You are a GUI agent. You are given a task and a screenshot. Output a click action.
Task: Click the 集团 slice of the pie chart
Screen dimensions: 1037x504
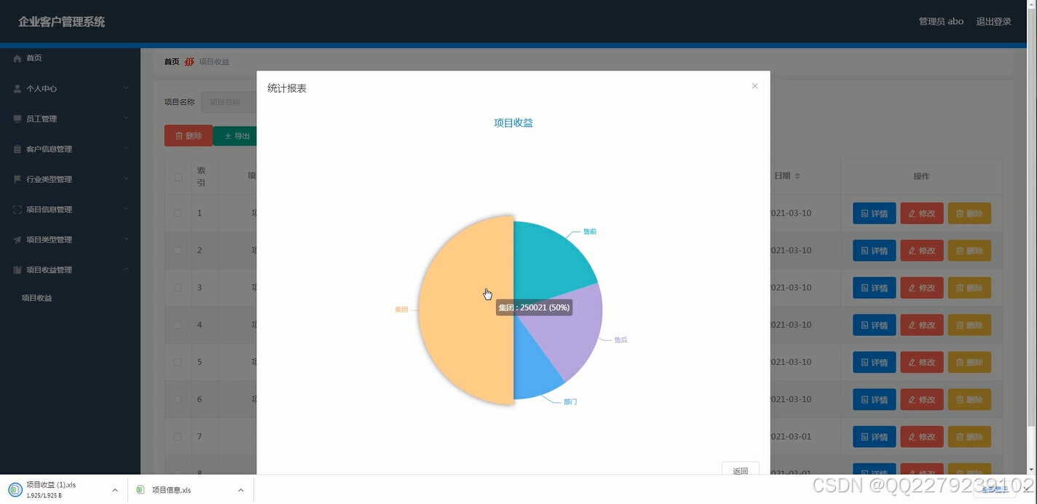466,306
